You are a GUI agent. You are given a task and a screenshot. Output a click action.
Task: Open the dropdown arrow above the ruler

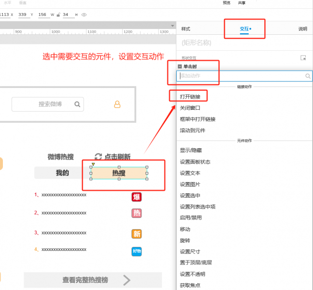(172, 26)
